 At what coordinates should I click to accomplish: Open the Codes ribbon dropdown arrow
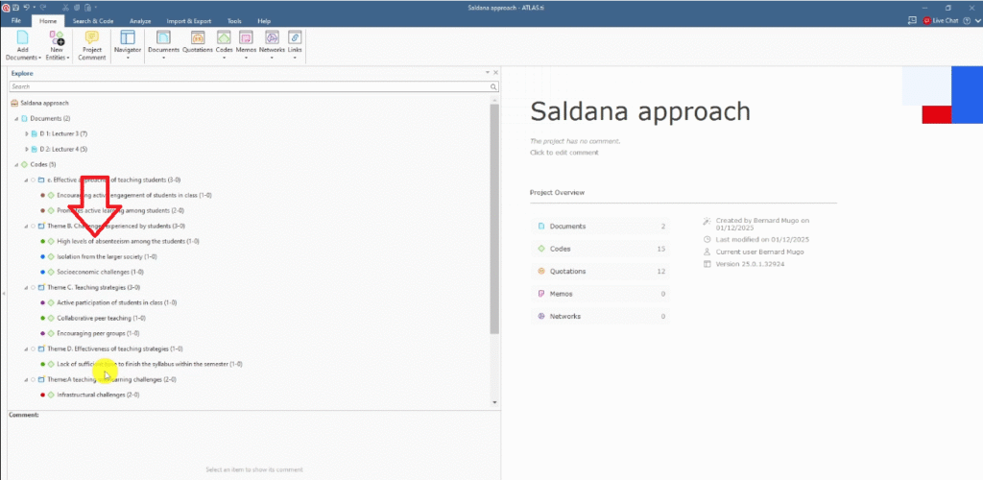pyautogui.click(x=224, y=58)
